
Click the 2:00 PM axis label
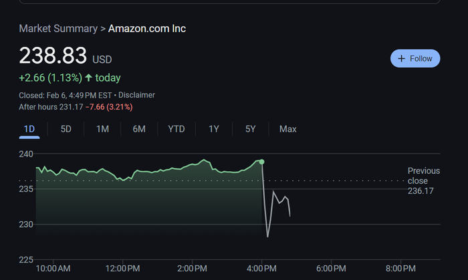point(192,269)
